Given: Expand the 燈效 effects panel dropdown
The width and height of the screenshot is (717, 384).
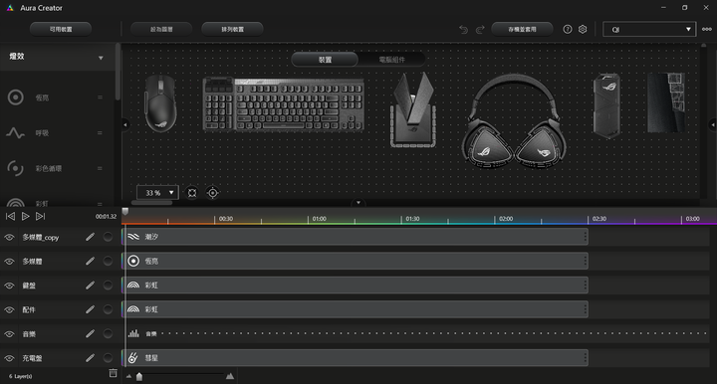Looking at the screenshot, I should tap(101, 58).
